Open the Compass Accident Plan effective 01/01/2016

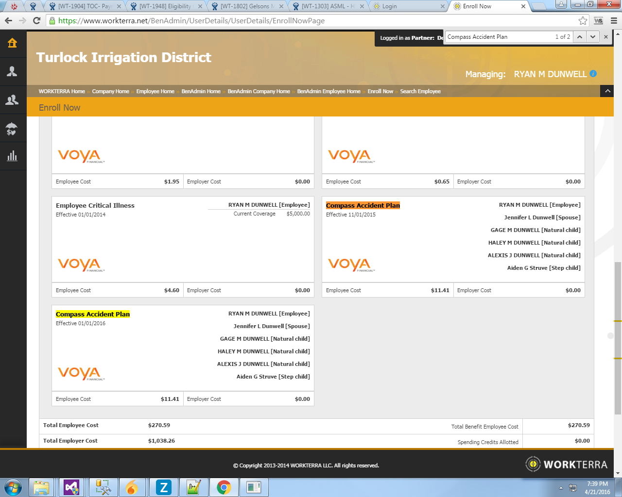click(93, 314)
